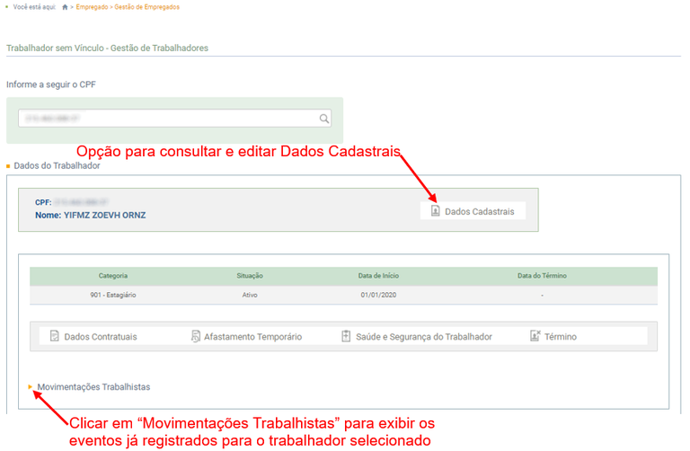Viewport: 690px width, 451px height.
Task: Click the Dados do Trabalhador heading
Action: 57,165
